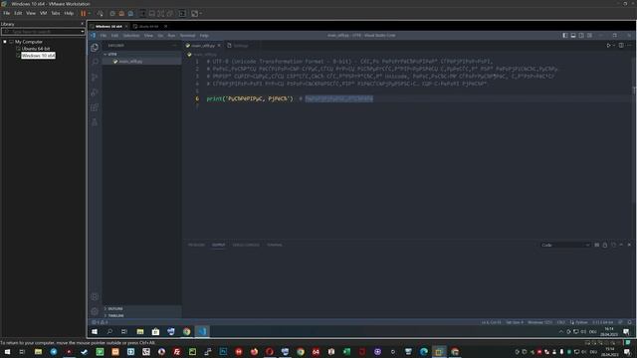Screen dimensions: 637x358
Task: Open the VMware power button dropdown arrow
Action: [90, 13]
